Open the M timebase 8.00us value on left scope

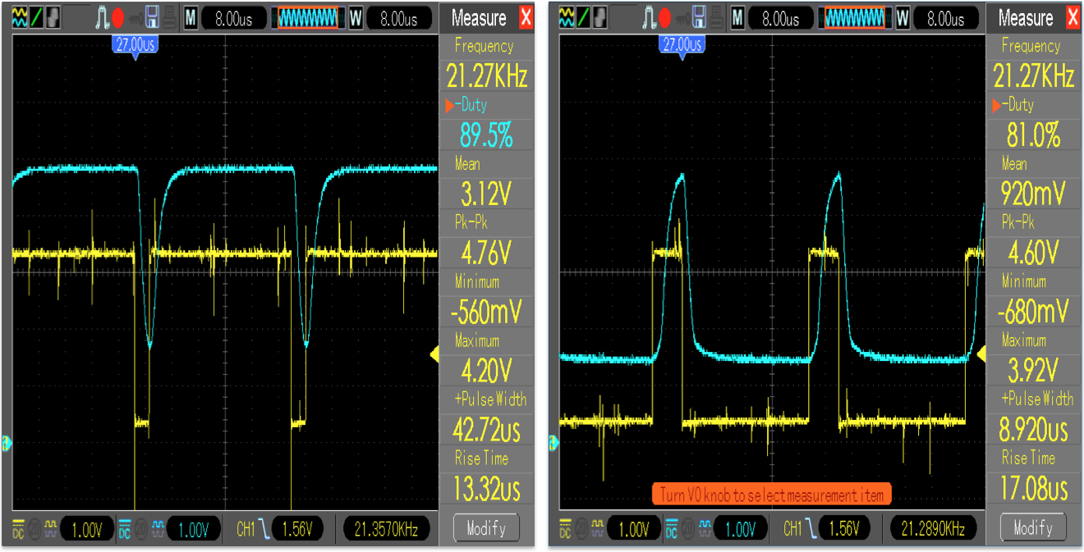tap(233, 18)
